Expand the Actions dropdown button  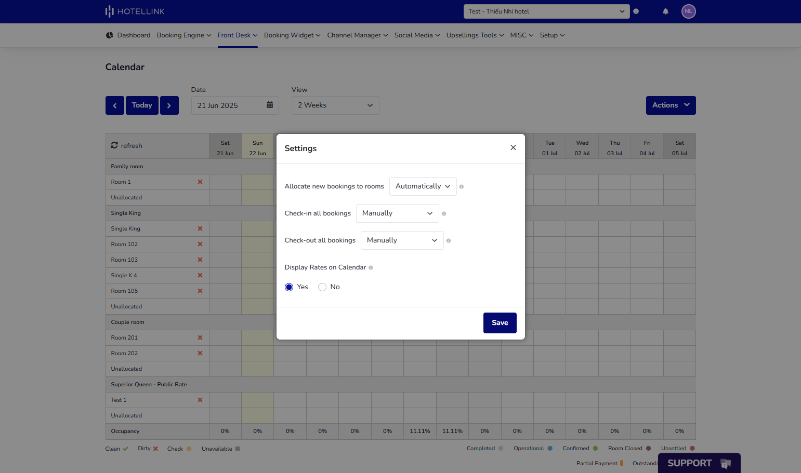(671, 105)
